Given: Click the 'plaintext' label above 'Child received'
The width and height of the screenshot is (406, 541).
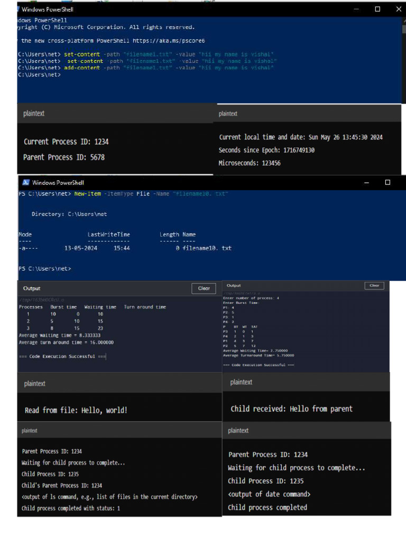Looking at the screenshot, I should click(x=241, y=382).
